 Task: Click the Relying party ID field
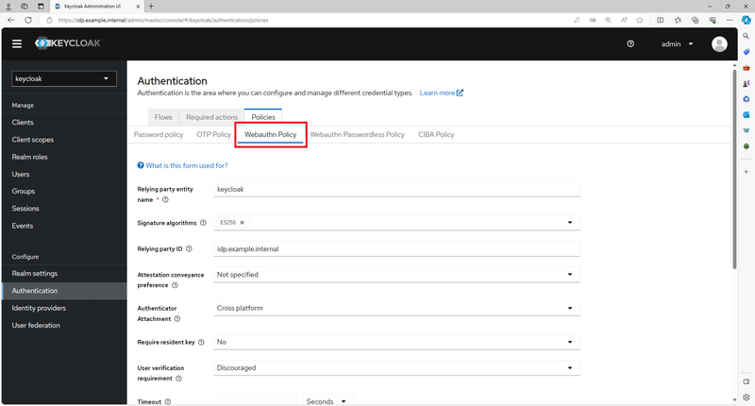(x=396, y=249)
